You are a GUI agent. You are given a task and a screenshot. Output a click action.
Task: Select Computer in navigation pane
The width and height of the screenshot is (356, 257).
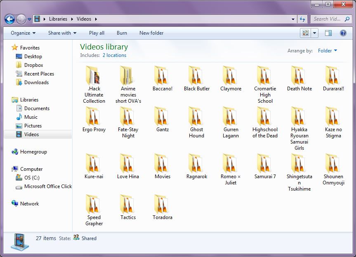click(27, 169)
